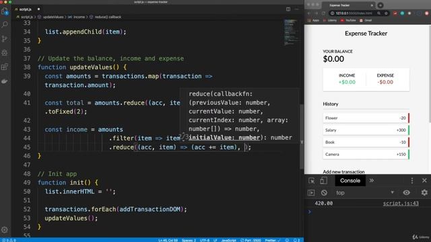Click the editor vertical scrollbar
The image size is (431, 242).
(302, 136)
